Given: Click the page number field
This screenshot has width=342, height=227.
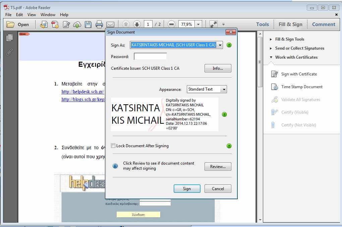Looking at the screenshot, I should coord(148,24).
